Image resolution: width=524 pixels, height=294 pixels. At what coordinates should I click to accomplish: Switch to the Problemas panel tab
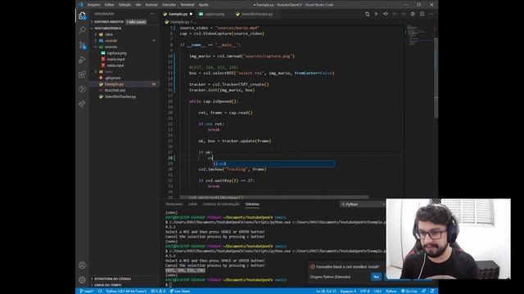[174, 204]
